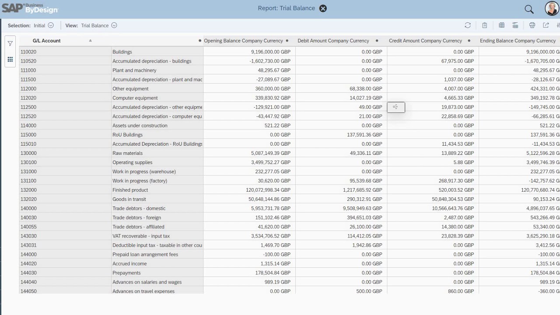The image size is (560, 315).
Task: Click debit amount 137,591.36 GBP
Action: pos(364,134)
